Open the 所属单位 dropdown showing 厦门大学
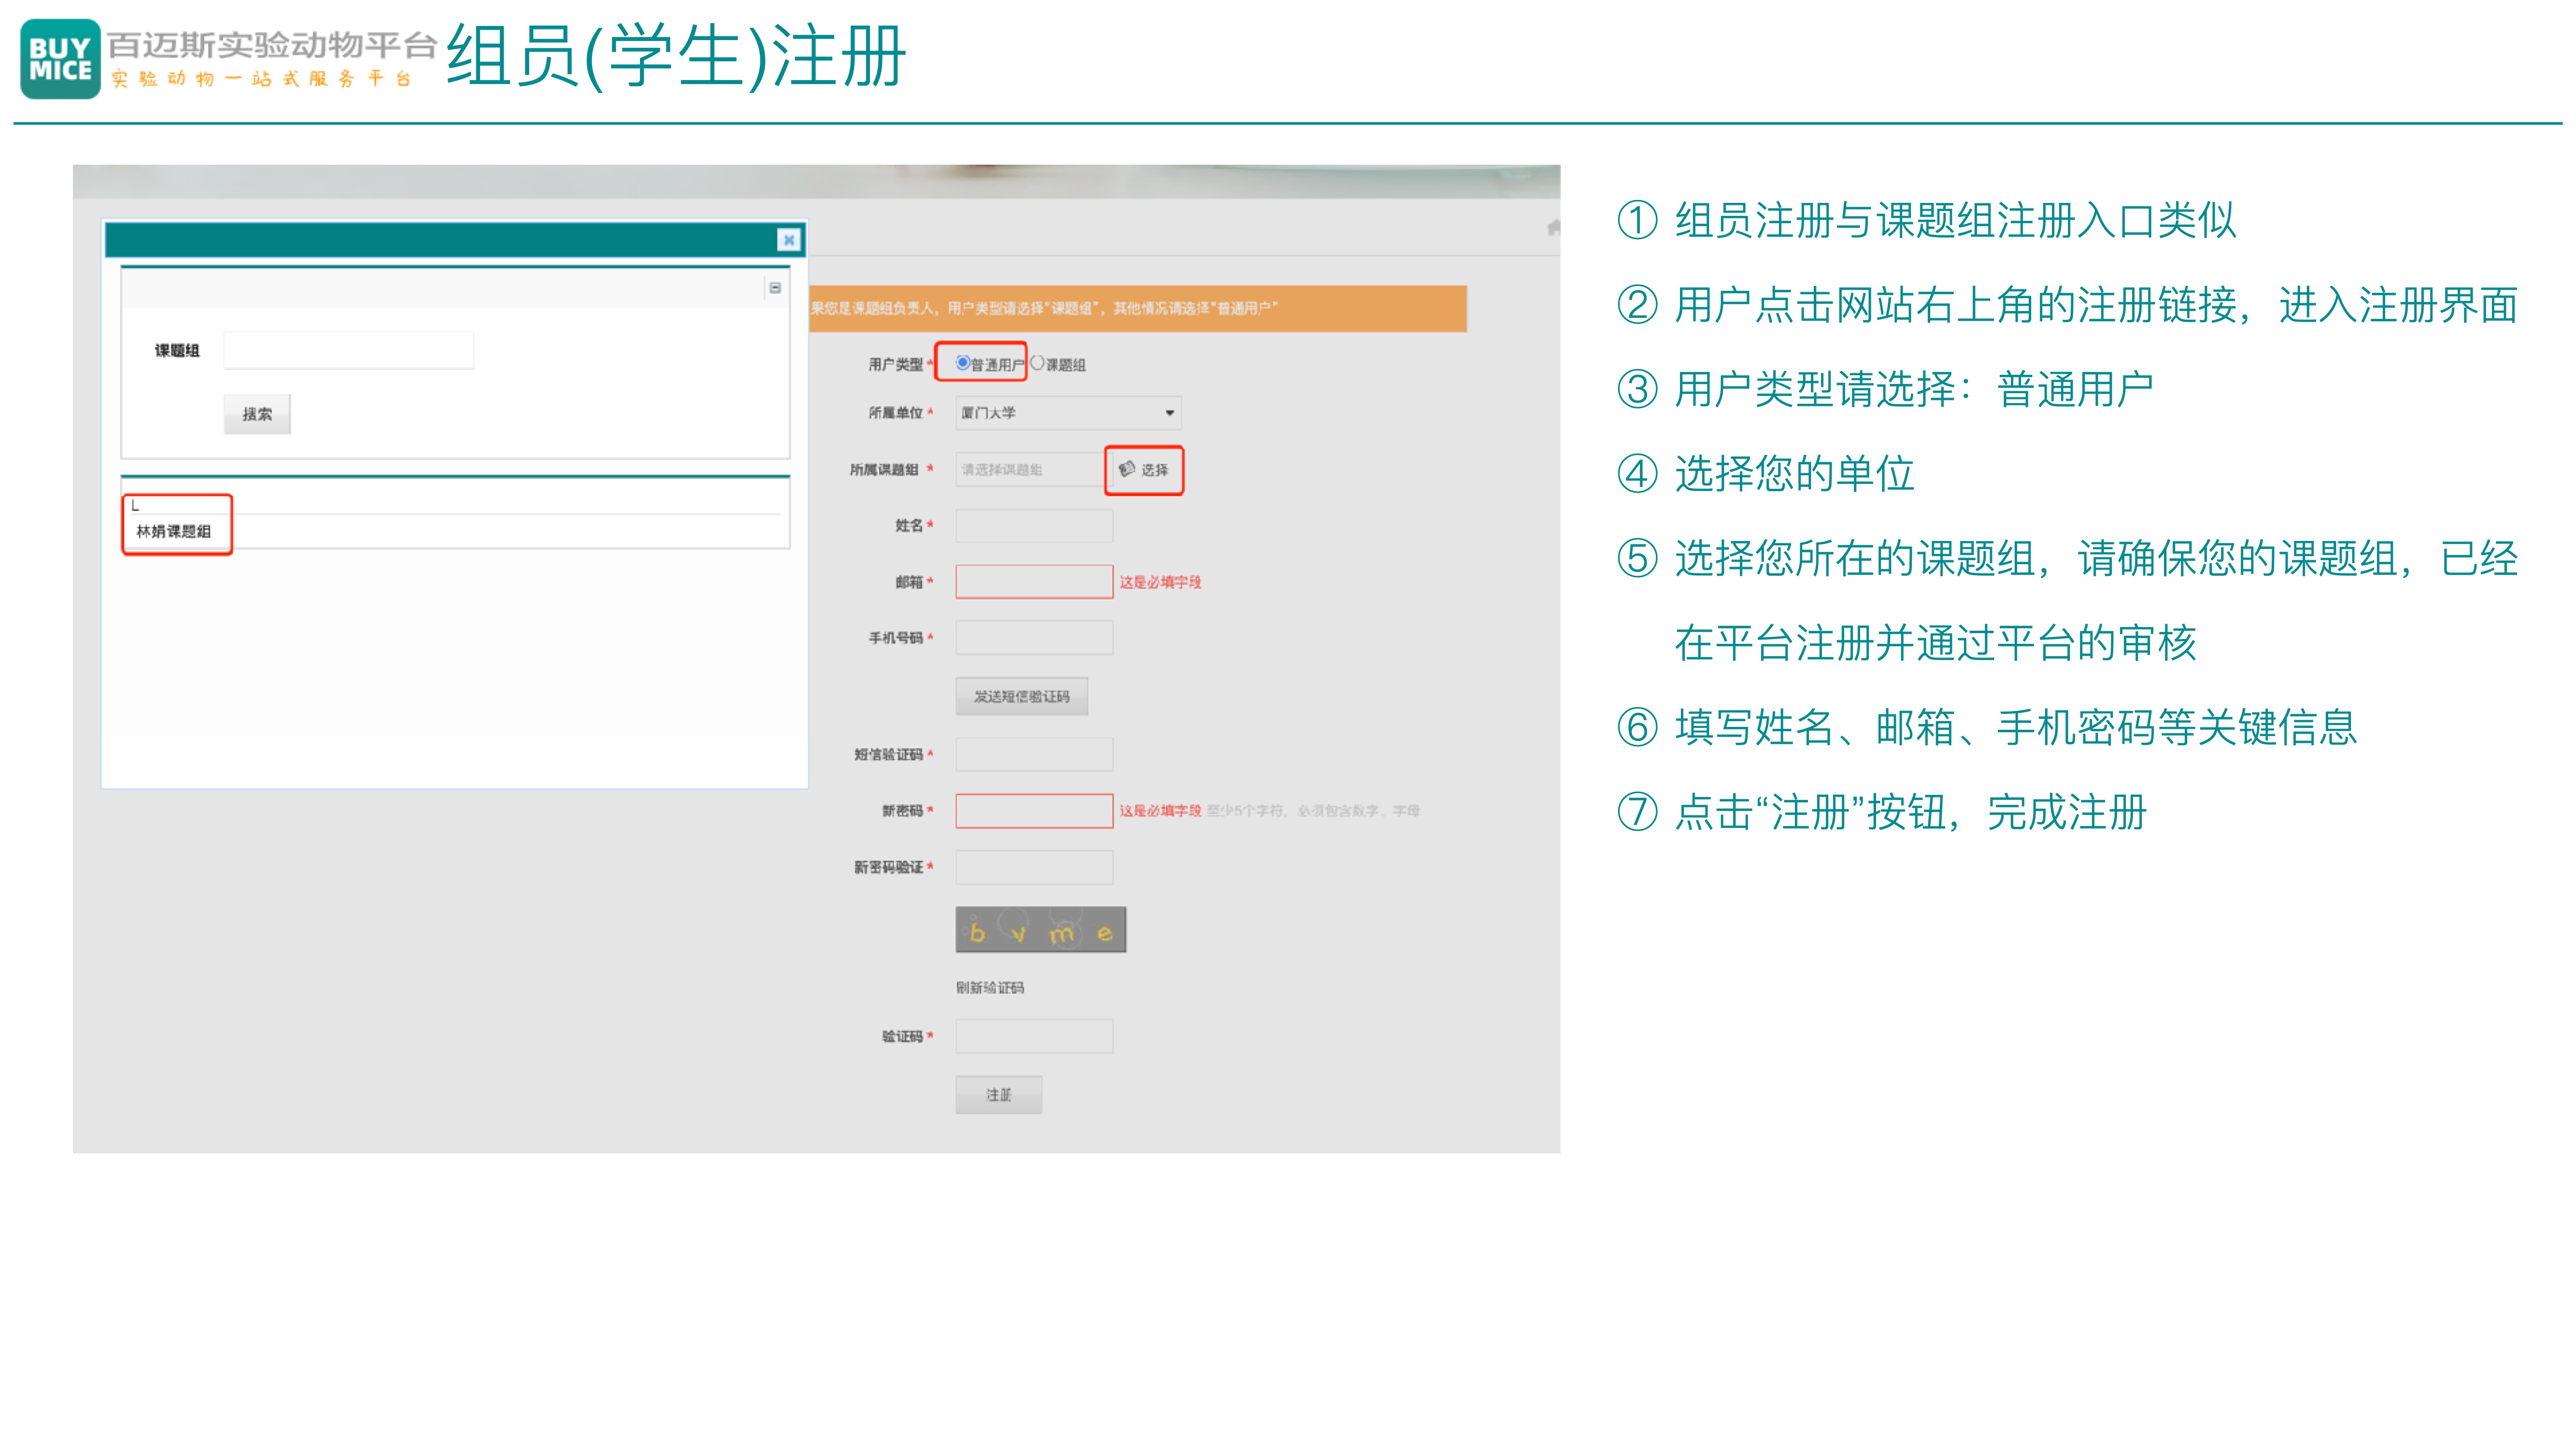Screen dimensions: 2576x1449 1068,413
